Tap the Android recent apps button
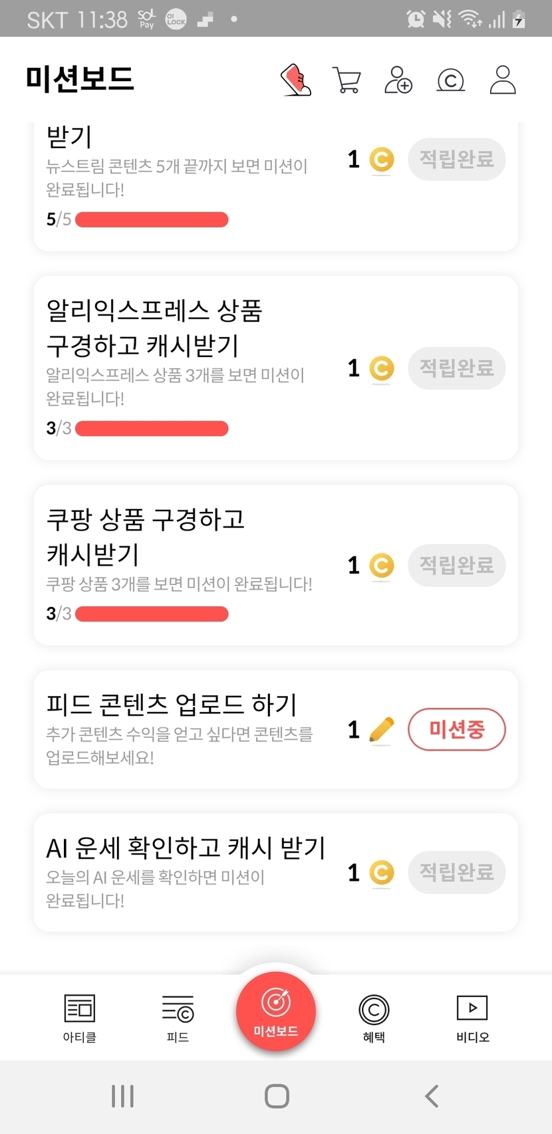The height and width of the screenshot is (1134, 552). [123, 1096]
